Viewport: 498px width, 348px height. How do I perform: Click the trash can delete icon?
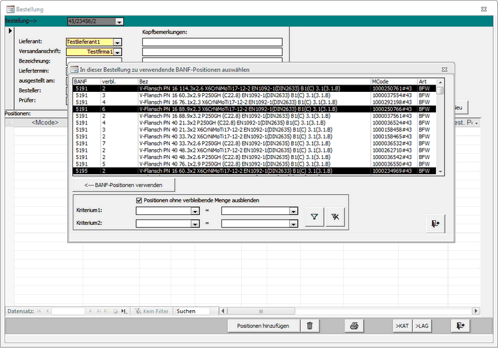pyautogui.click(x=310, y=325)
